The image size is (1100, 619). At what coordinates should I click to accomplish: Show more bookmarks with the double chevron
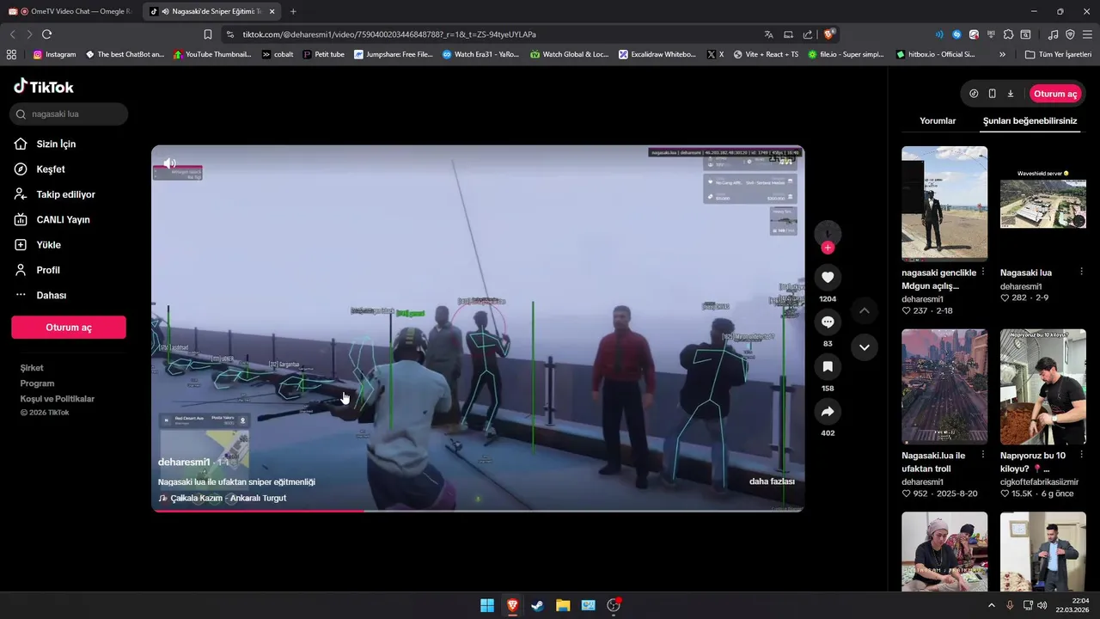1002,54
